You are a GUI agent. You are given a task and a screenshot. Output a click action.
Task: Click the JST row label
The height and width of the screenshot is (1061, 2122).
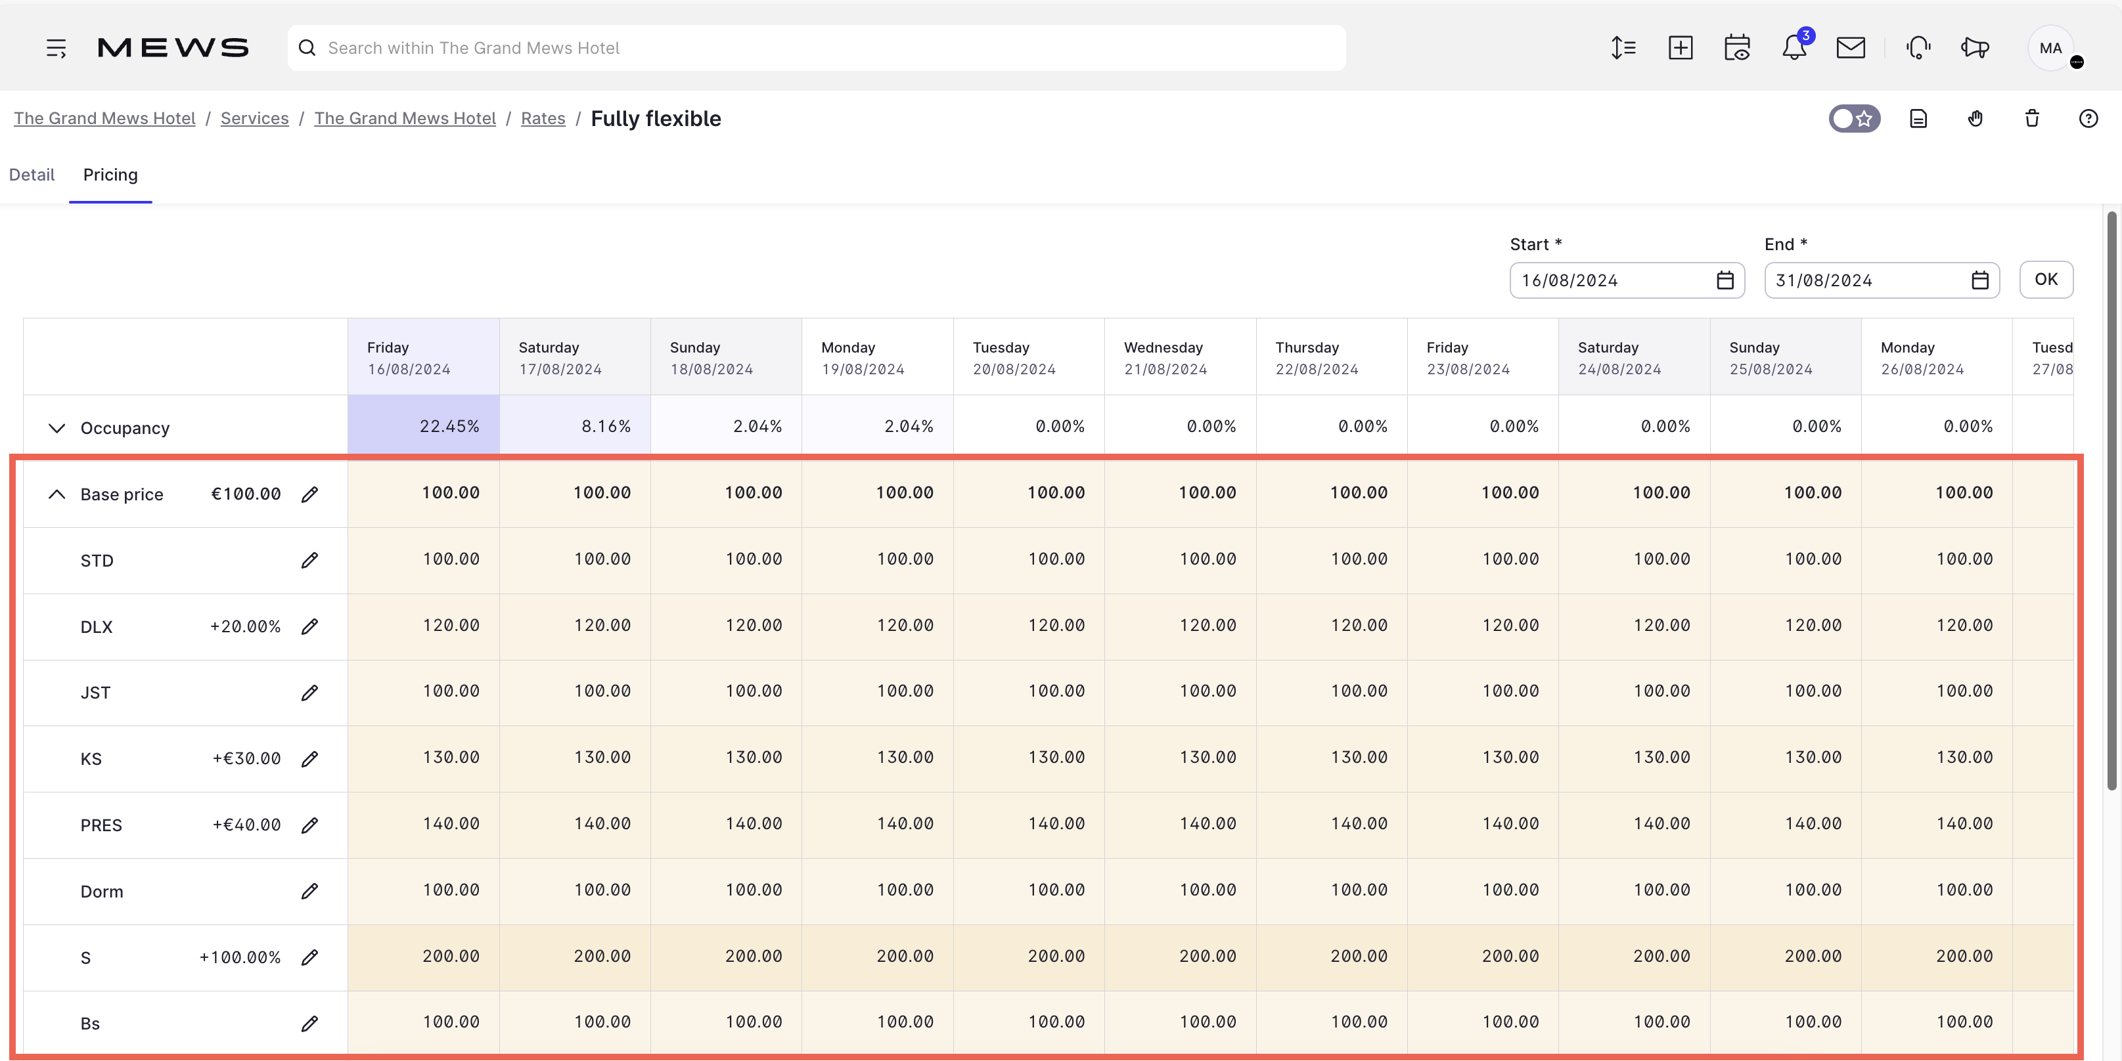95,693
